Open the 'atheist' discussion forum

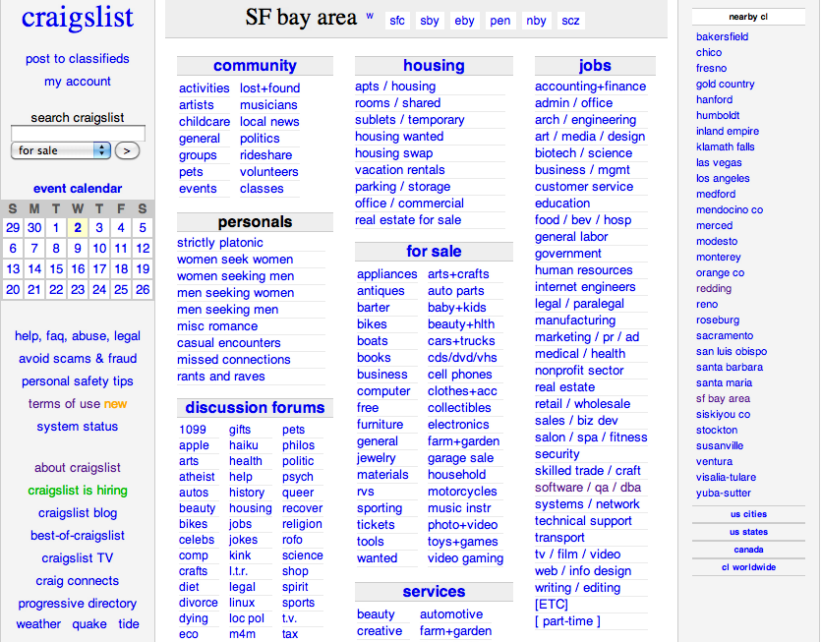[197, 477]
